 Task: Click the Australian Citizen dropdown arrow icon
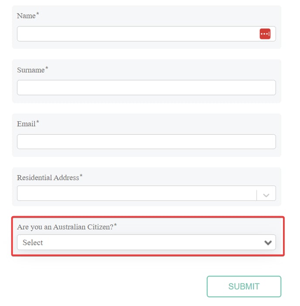point(268,242)
